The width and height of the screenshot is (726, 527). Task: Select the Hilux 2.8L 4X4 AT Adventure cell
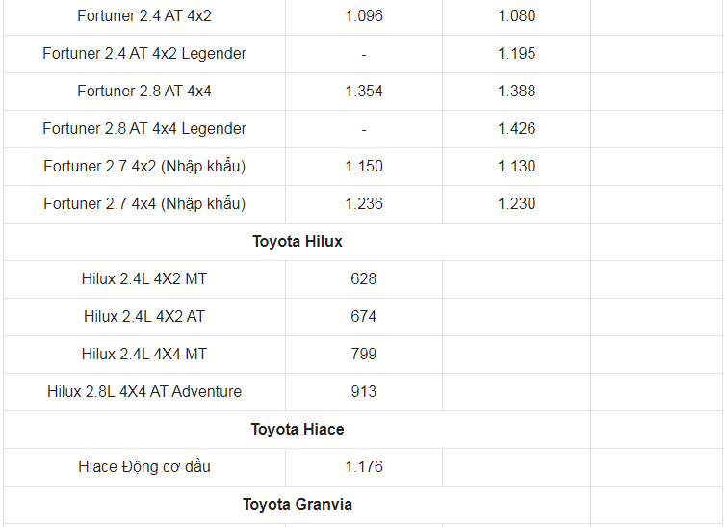click(x=144, y=391)
